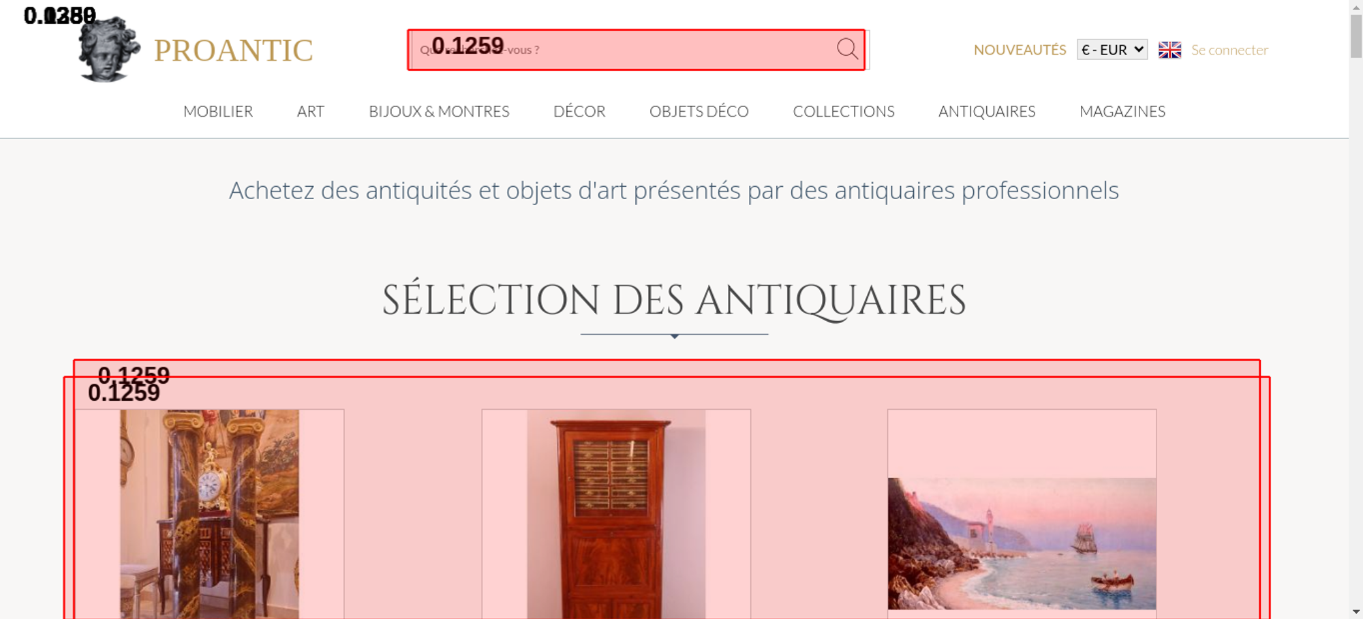Viewport: 1363px width, 619px height.
Task: Open the Bijoux & Montres menu
Action: pyautogui.click(x=439, y=111)
